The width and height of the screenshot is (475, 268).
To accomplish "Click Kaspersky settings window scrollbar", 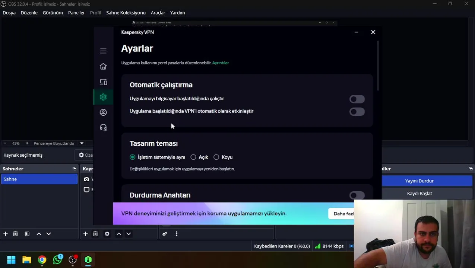I will point(378,65).
